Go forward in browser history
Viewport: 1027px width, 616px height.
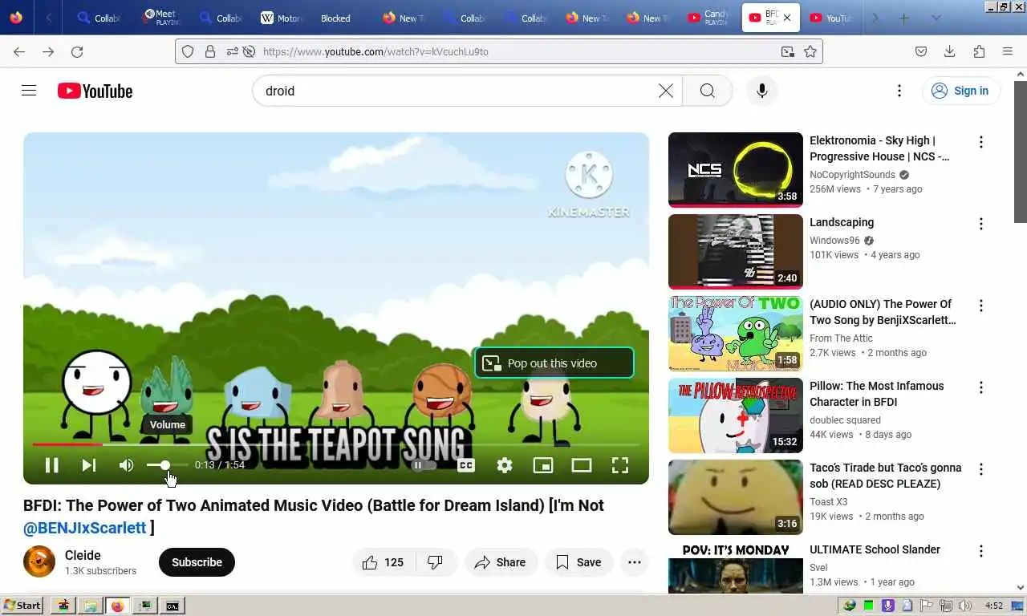pyautogui.click(x=48, y=51)
